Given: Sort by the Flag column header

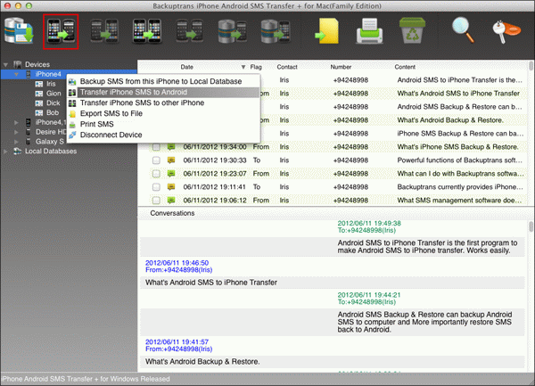Looking at the screenshot, I should [256, 67].
